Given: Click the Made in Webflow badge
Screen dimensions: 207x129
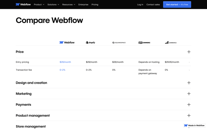Looking at the screenshot, I should point(194,125).
